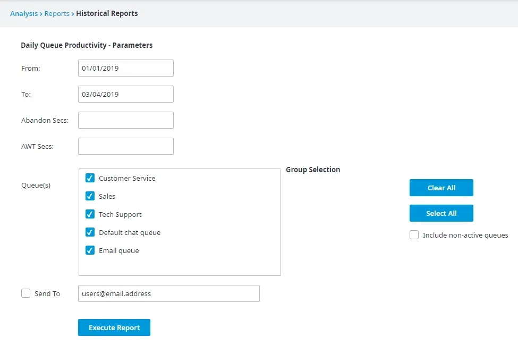518x345 pixels.
Task: Open the Analysis breadcrumb link
Action: [x=24, y=13]
